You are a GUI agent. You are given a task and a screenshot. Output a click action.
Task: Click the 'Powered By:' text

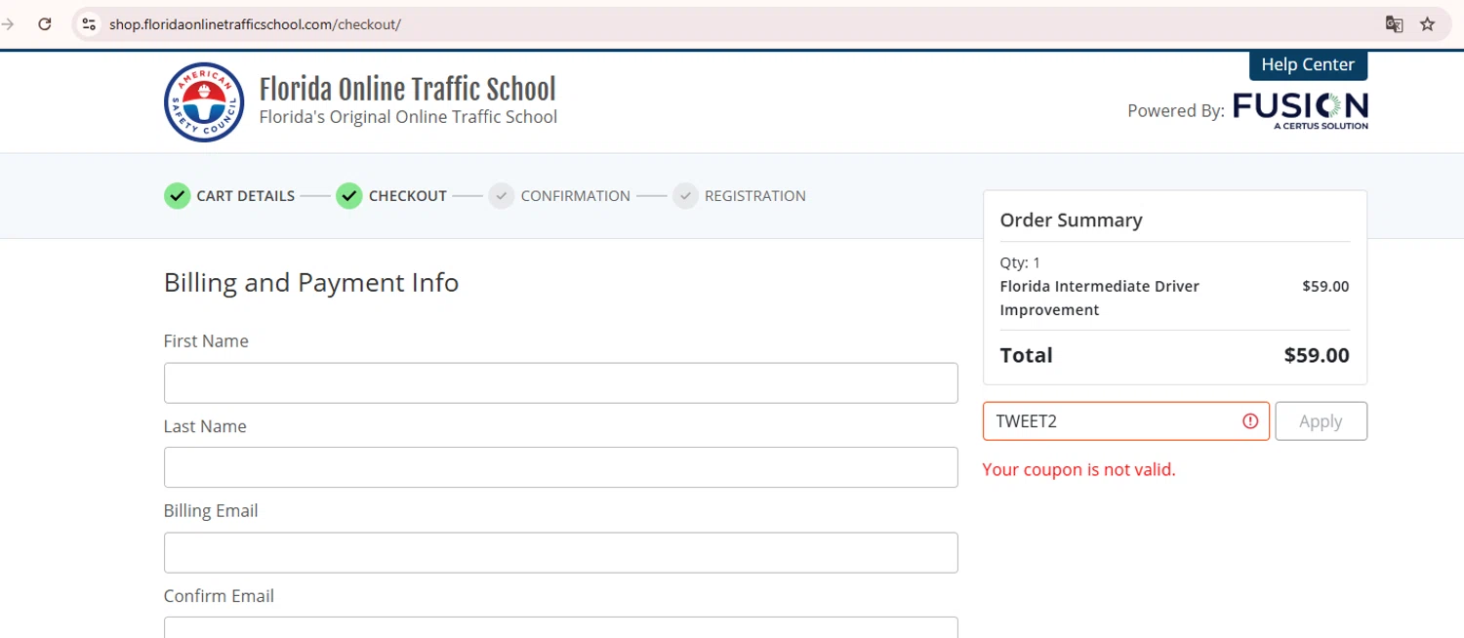(1176, 111)
